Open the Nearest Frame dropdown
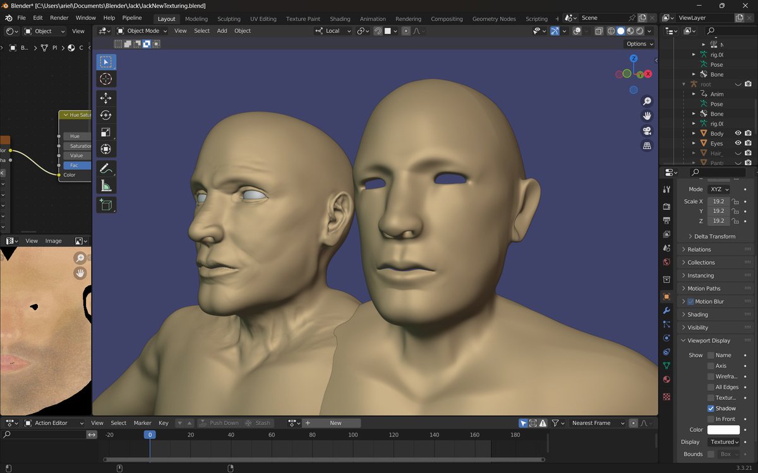The image size is (758, 473). coord(598,423)
